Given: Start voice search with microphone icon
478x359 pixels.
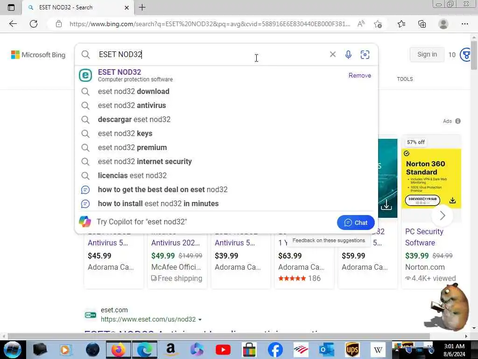Looking at the screenshot, I should (348, 54).
